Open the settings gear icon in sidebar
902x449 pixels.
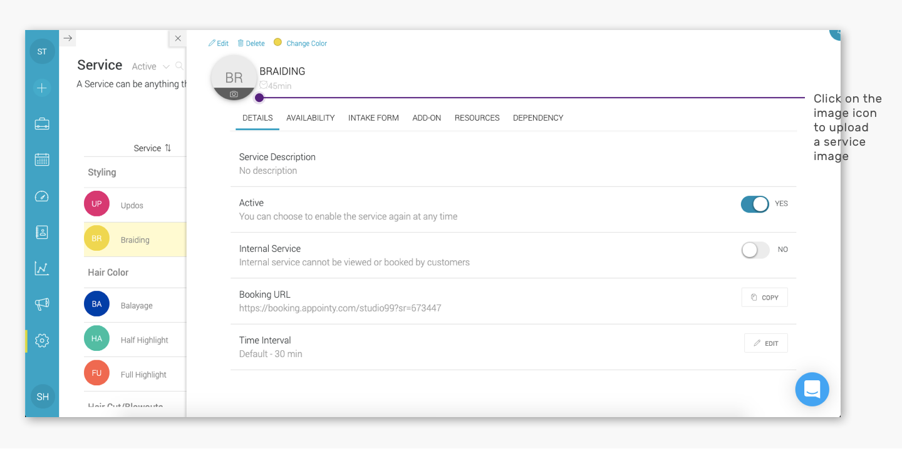point(42,341)
